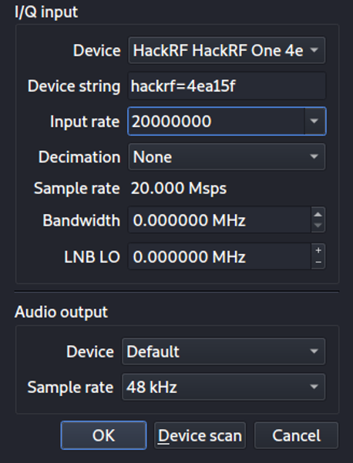This screenshot has height=463, width=353.
Task: Open the Decimation dropdown set to None
Action: coord(227,157)
